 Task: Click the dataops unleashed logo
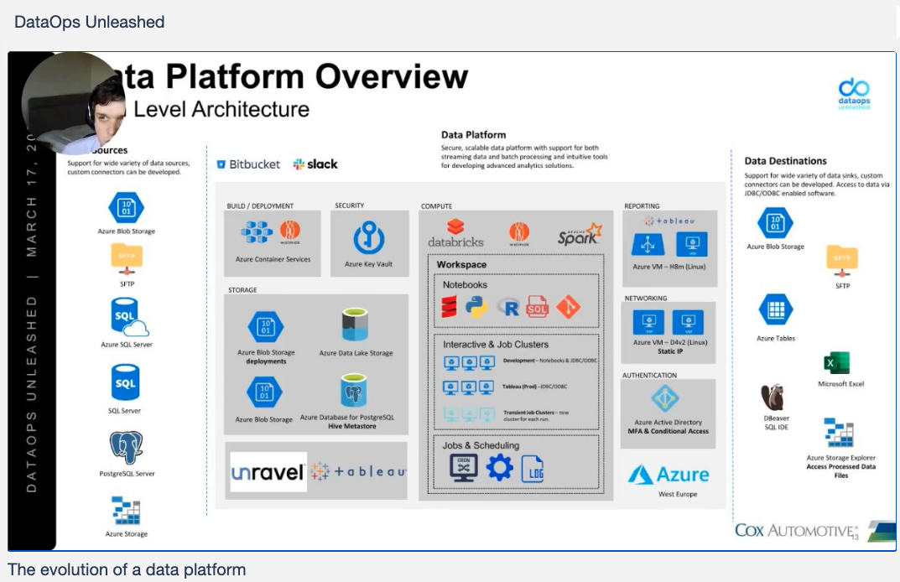[854, 94]
